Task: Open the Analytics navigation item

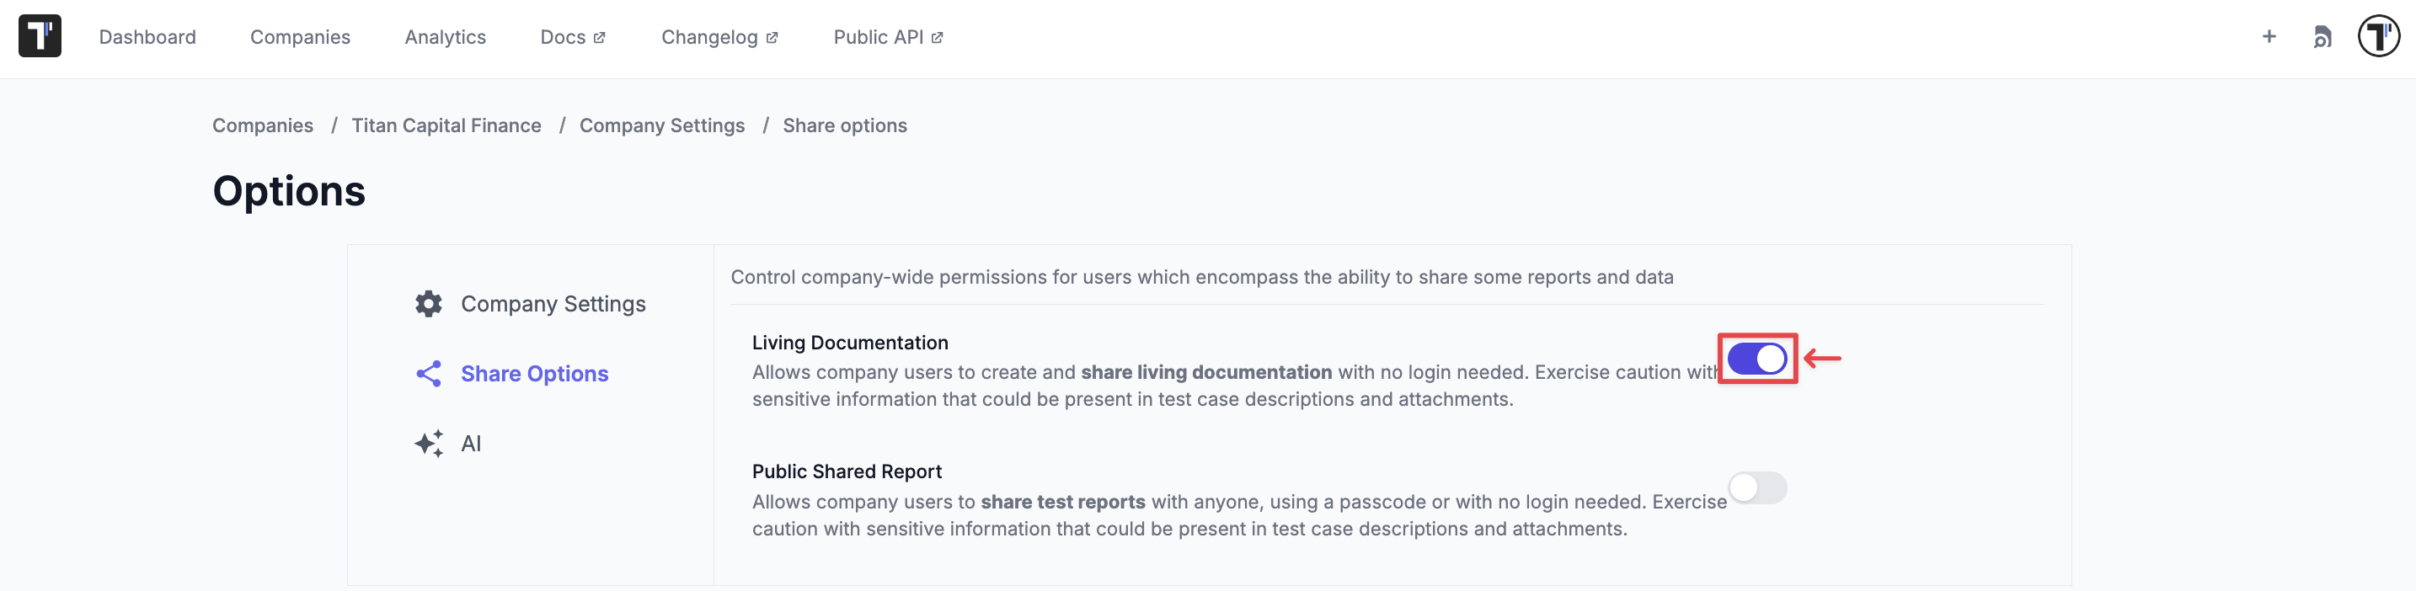Action: tap(445, 38)
